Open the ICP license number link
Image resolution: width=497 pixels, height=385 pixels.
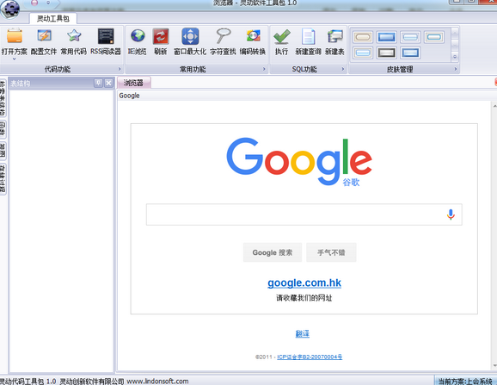point(310,357)
